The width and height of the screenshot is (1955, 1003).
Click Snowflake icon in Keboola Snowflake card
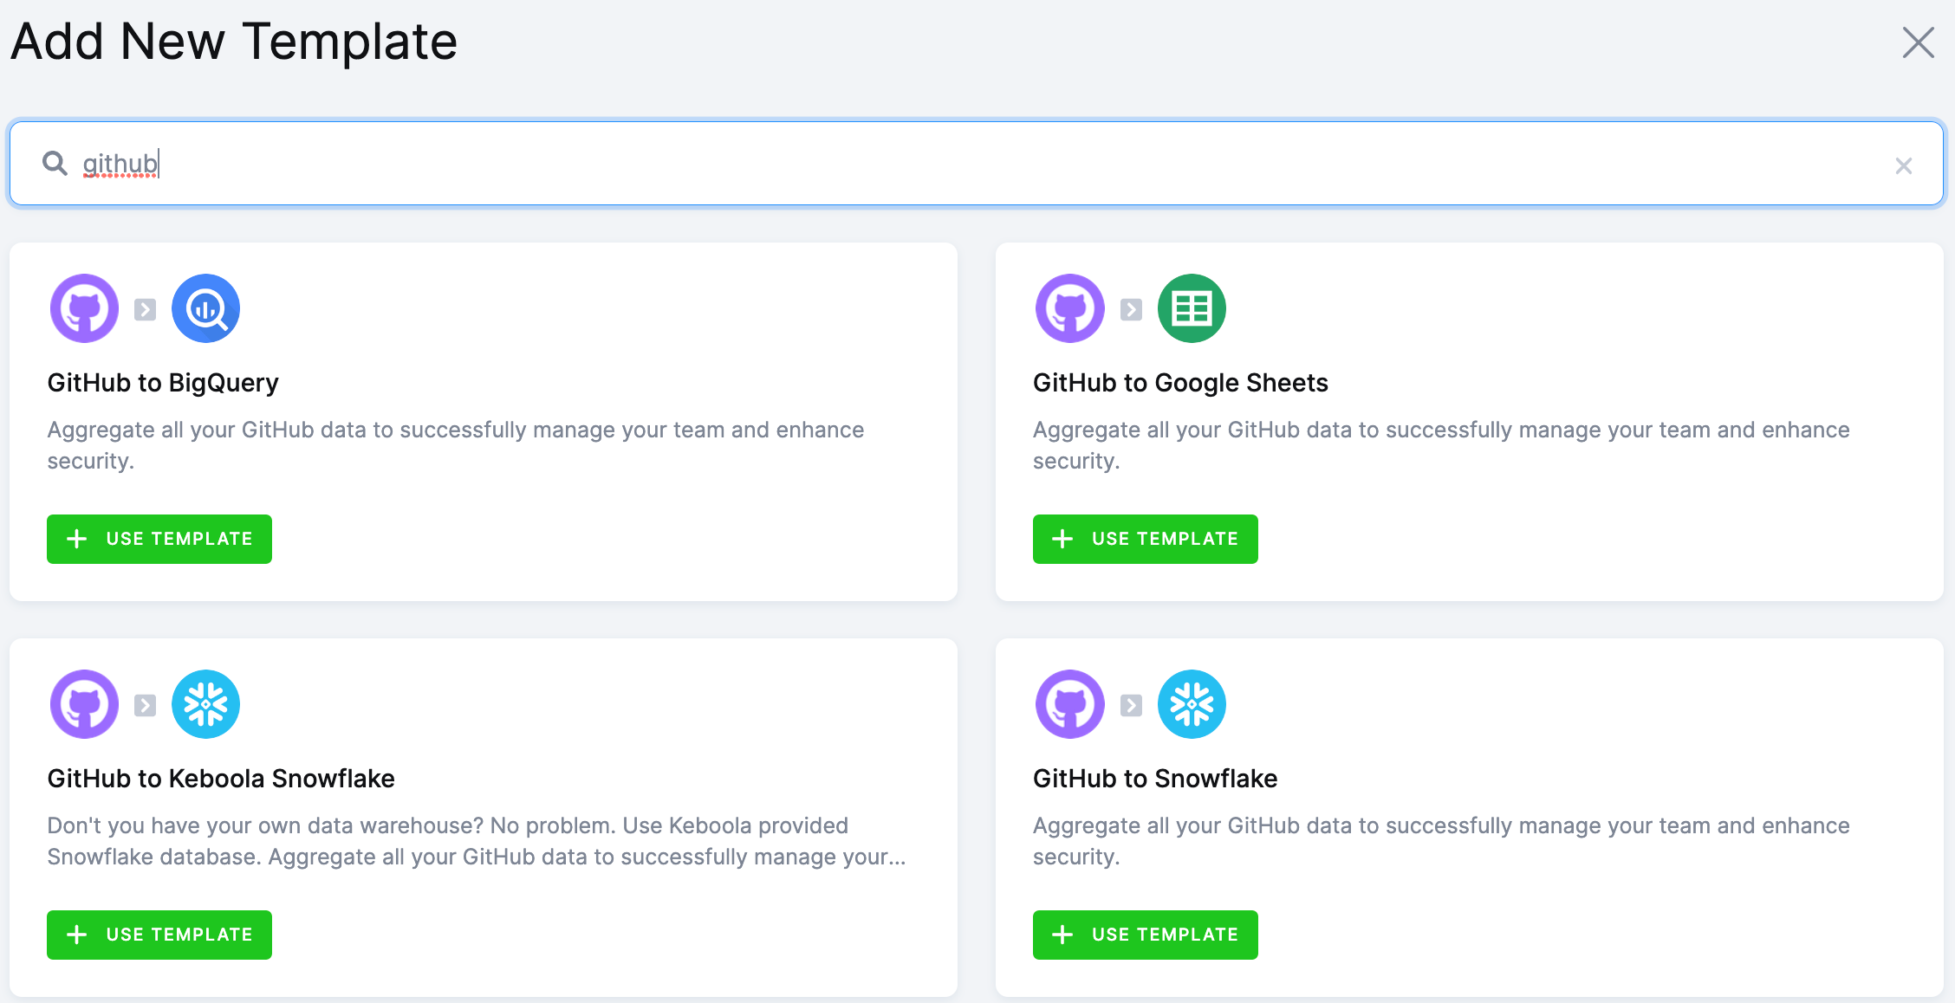[x=205, y=704]
